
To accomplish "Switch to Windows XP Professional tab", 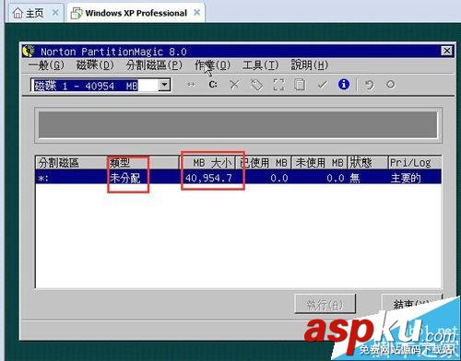I will 136,13.
